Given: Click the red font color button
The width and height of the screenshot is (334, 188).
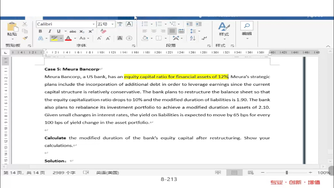Looking at the screenshot, I should click(x=68, y=38).
